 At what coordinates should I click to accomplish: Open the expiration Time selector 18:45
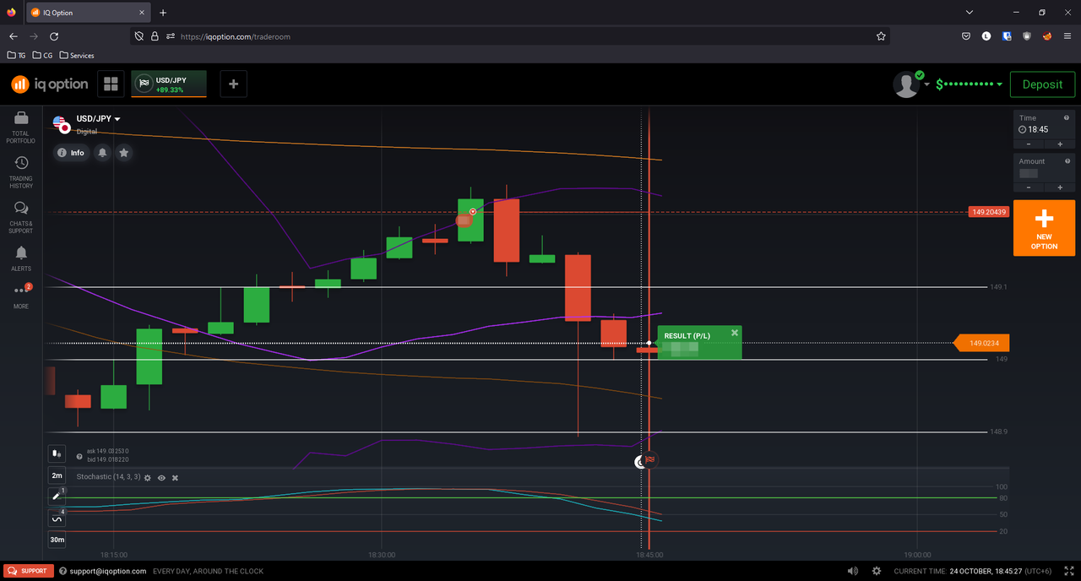[x=1044, y=124]
